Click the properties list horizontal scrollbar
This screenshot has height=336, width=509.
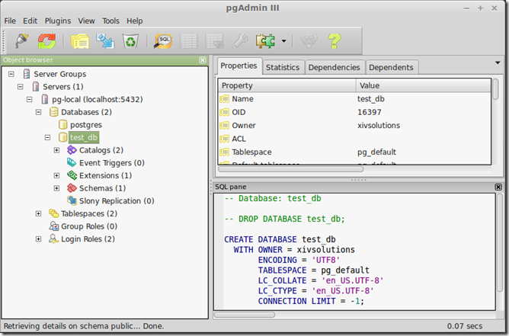(x=291, y=169)
